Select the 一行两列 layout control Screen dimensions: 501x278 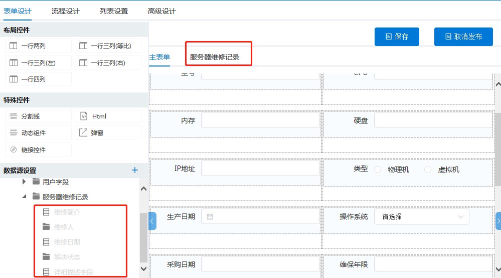(x=38, y=46)
